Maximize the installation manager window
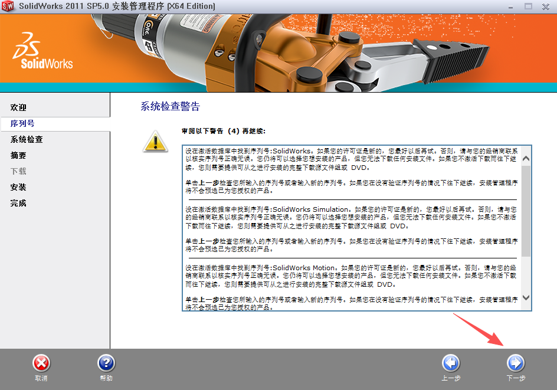 click(528, 6)
